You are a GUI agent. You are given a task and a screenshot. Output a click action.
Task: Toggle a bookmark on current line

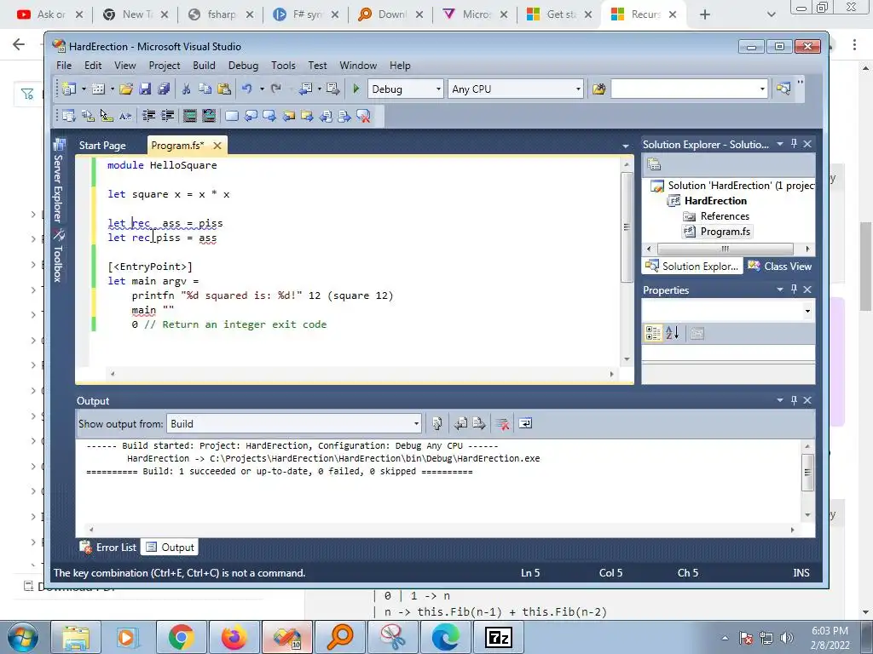[x=232, y=116]
